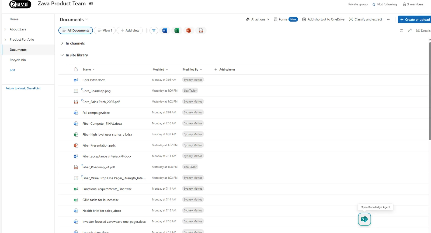Click PDF icon for Core_Sales Pitch_2026.pdf

pos(76,102)
